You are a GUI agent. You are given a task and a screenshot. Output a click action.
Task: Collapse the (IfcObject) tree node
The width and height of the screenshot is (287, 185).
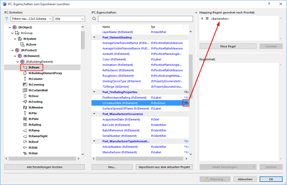point(10,27)
